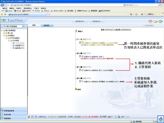Click the EasyFlow home house icon
The width and height of the screenshot is (164, 123).
(150, 21)
